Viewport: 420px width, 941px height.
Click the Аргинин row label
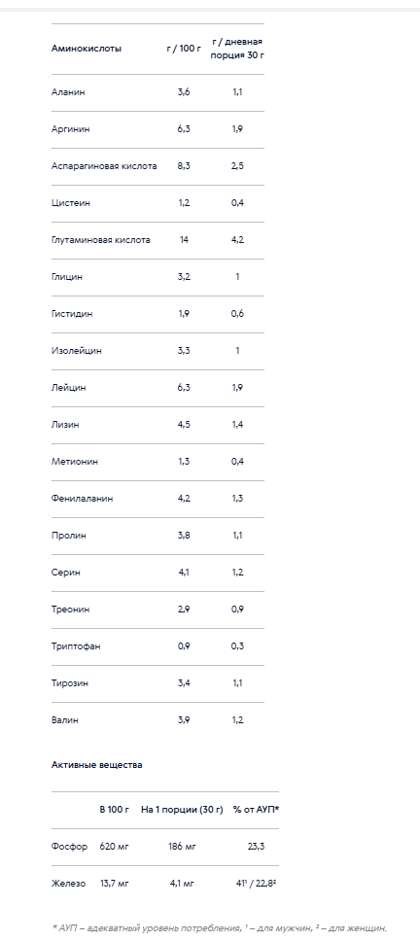(x=71, y=129)
